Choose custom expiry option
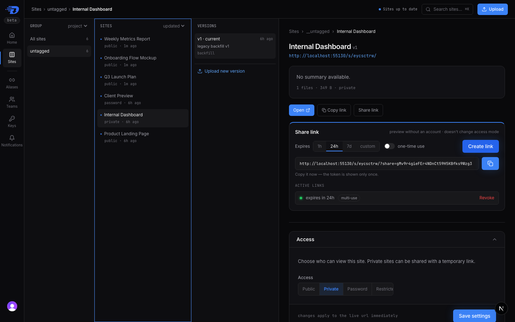Screen dimensions: 515x322 pos(368,146)
